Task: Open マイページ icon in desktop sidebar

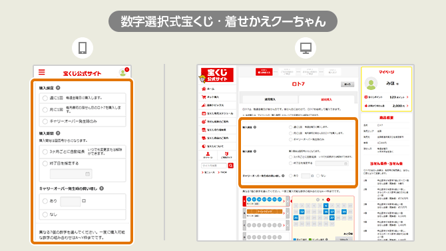Action: point(208,155)
